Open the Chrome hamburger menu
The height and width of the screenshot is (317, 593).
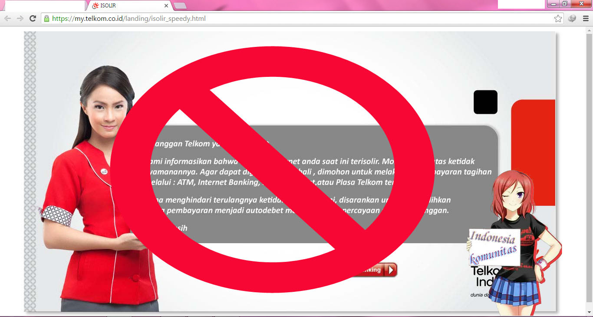[x=586, y=19]
